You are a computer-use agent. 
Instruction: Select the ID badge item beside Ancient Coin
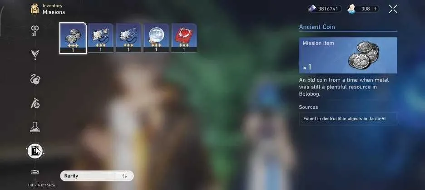[100, 38]
